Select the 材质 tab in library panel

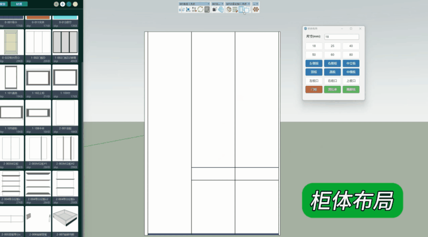point(19,4)
